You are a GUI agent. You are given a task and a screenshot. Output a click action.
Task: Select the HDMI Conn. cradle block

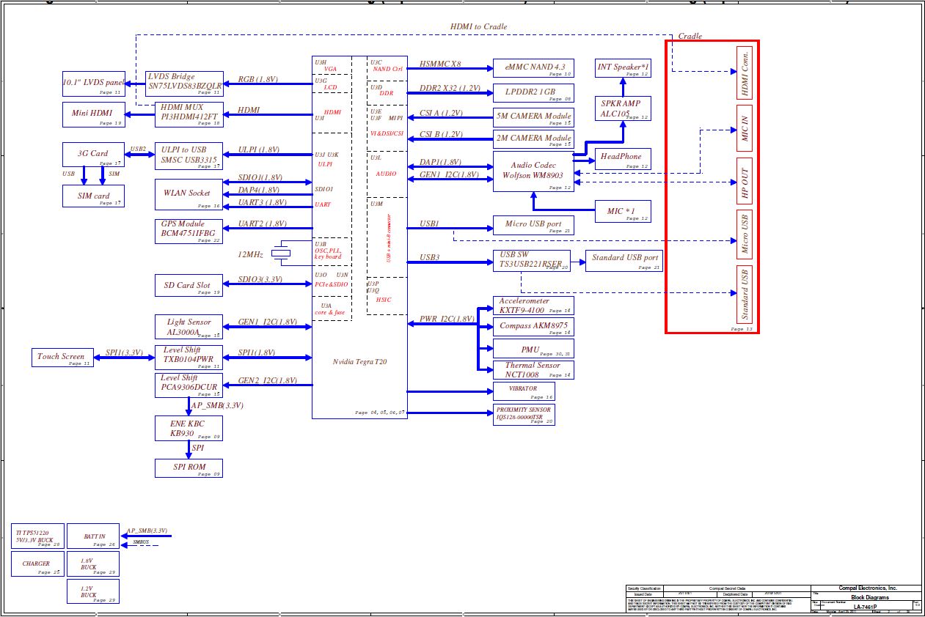[745, 73]
